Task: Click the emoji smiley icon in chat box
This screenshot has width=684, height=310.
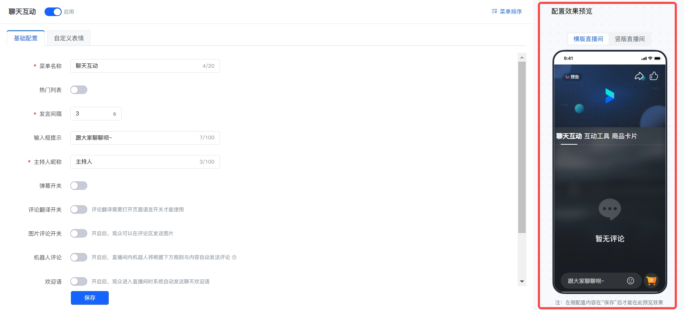Action: [631, 281]
